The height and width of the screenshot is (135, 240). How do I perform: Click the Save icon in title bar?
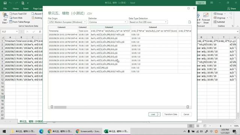[5, 3]
